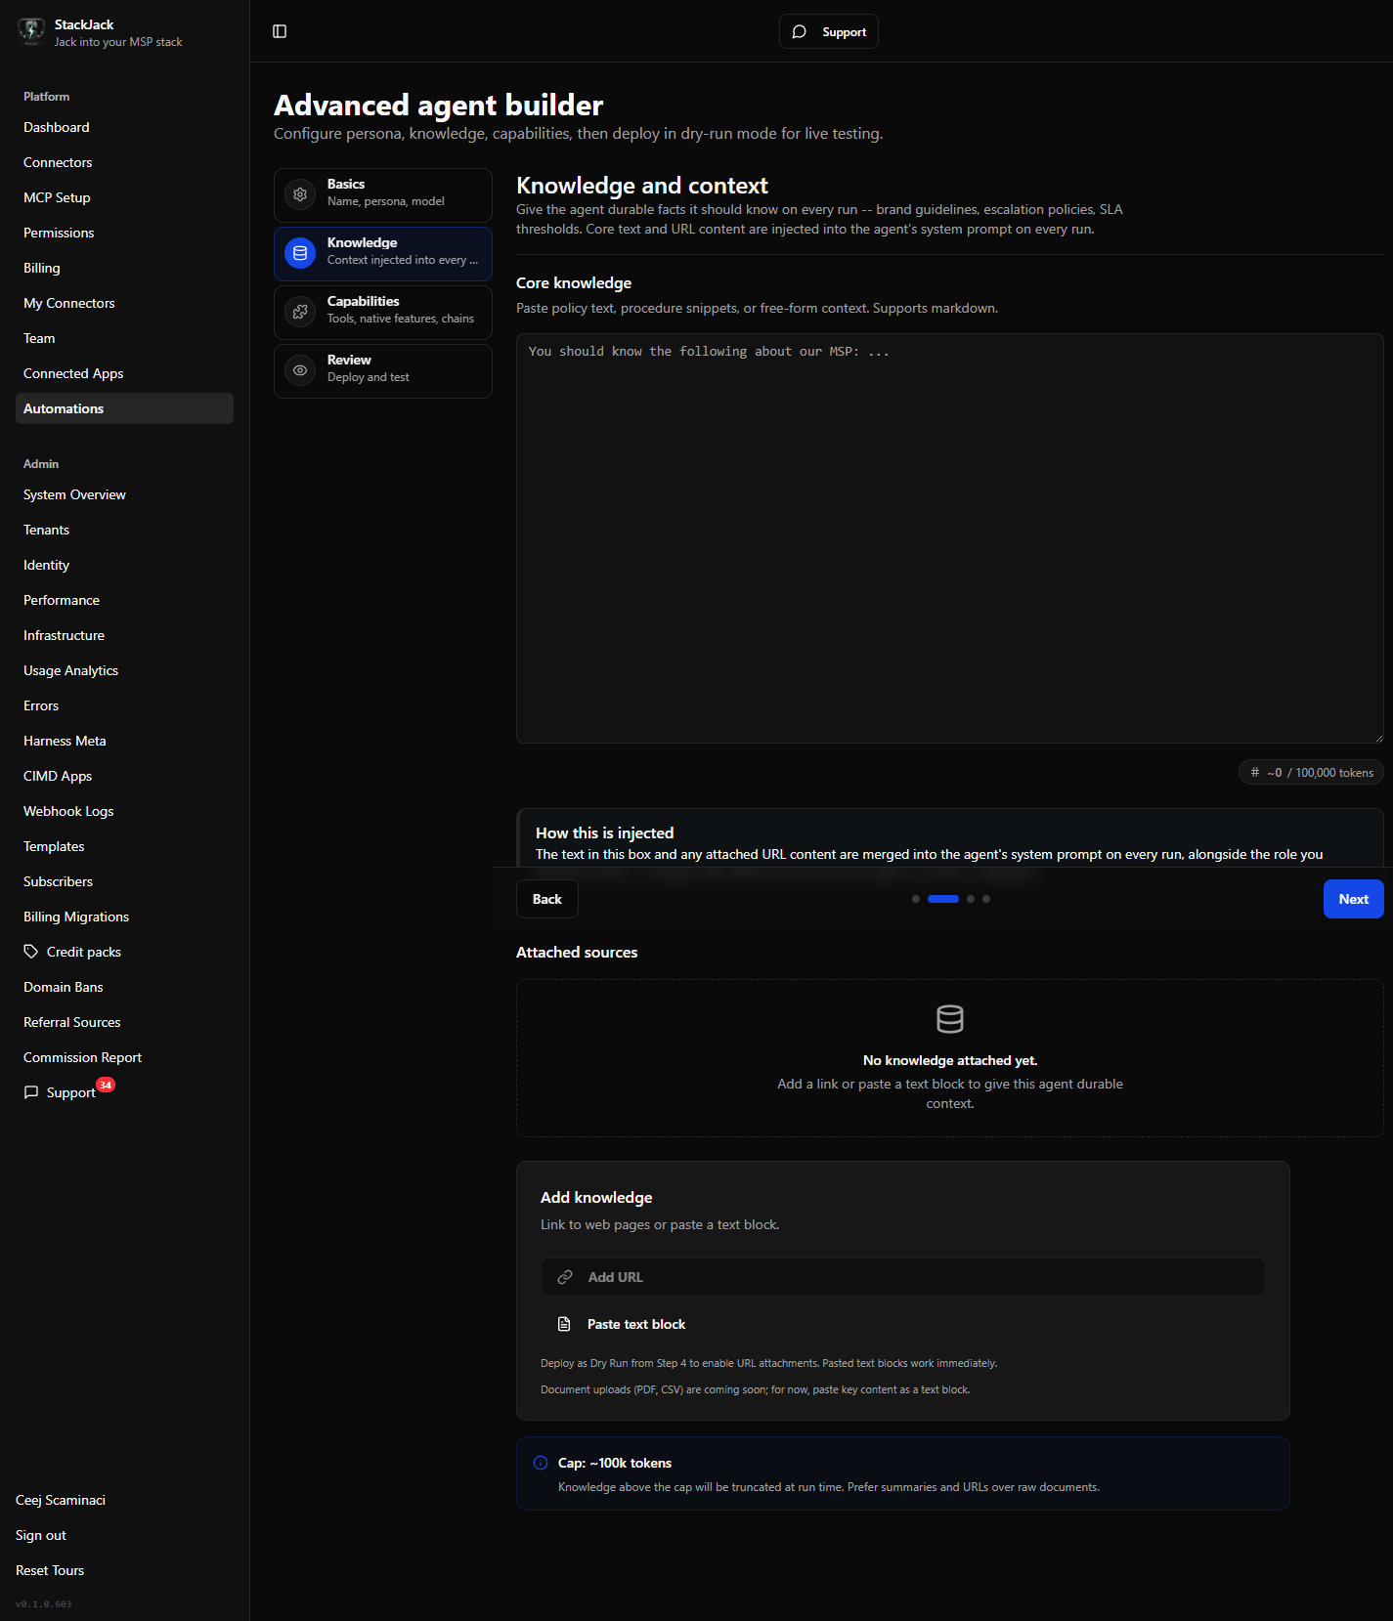
Task: Open Harness Meta
Action: point(124,741)
